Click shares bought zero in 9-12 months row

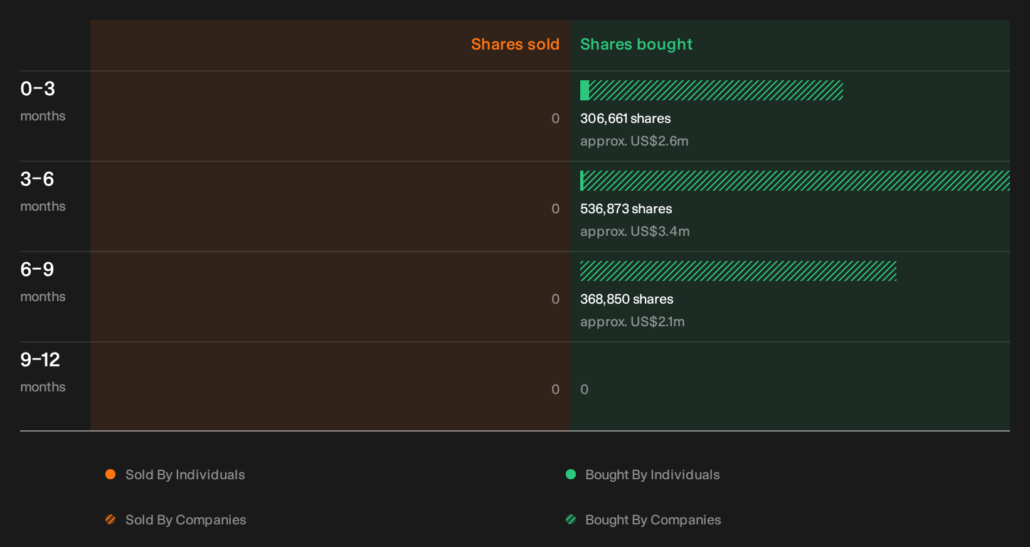tap(585, 390)
